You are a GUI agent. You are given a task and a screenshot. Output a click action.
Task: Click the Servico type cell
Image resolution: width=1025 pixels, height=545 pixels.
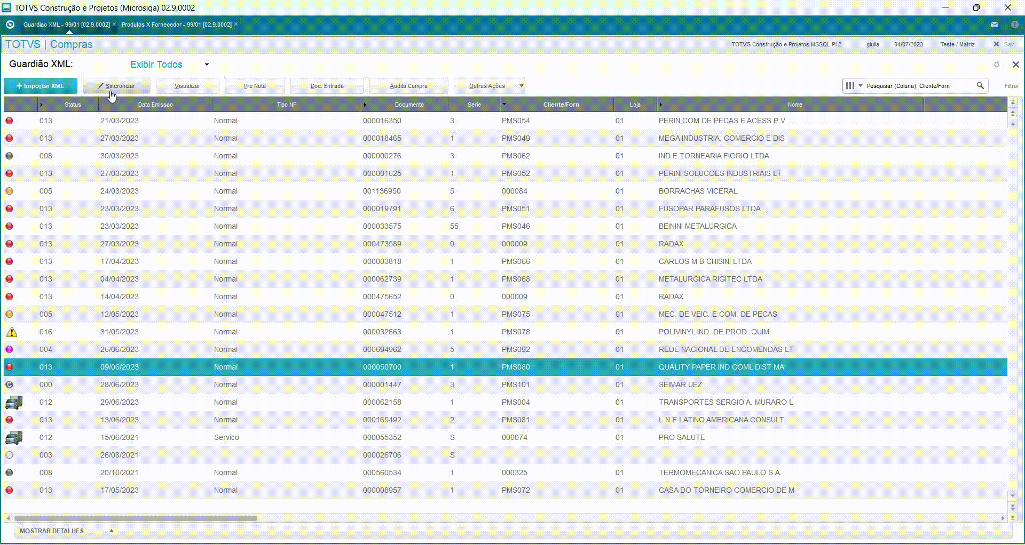coord(226,437)
